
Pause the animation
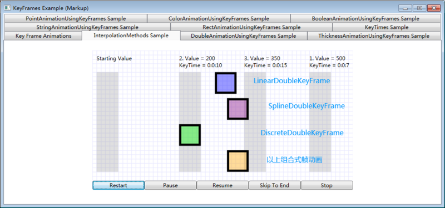[171, 185]
